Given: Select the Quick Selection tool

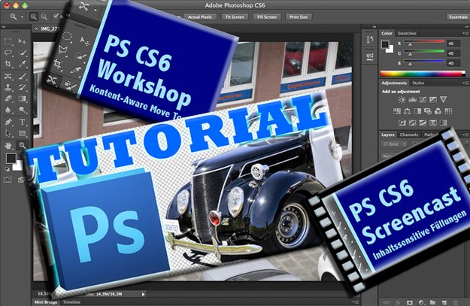Looking at the screenshot, I should [x=22, y=53].
